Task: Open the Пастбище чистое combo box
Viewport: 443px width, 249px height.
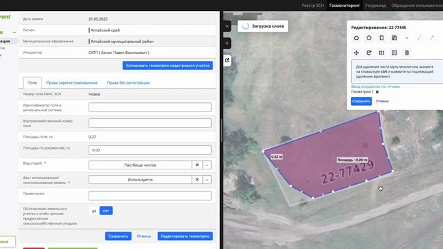Action: point(140,165)
